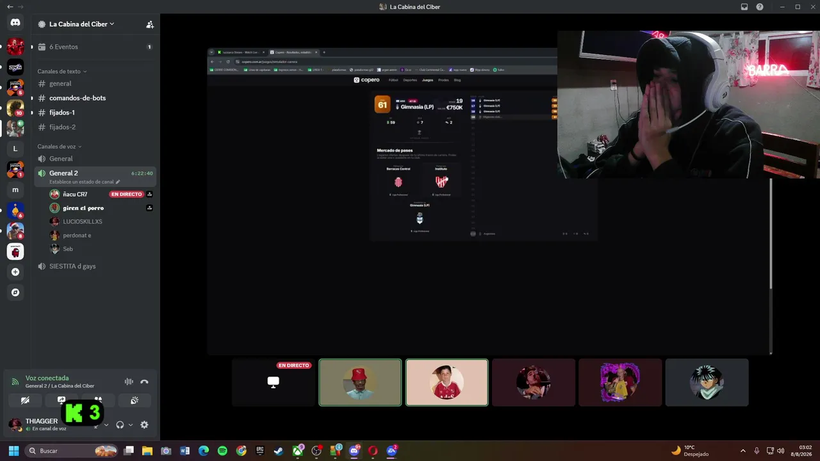
Task: Go back with the title bar arrow
Action: [x=10, y=7]
